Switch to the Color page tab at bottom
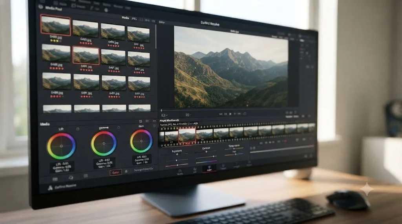The width and height of the screenshot is (402, 224). click(x=209, y=168)
